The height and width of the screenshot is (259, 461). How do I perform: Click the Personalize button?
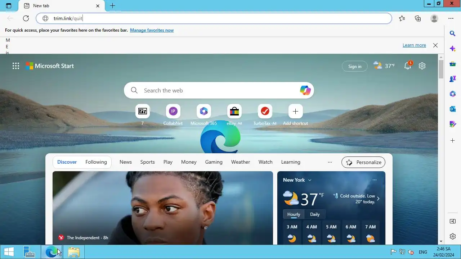(x=363, y=162)
